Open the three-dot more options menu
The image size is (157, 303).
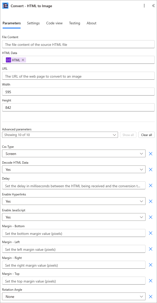(x=144, y=6)
